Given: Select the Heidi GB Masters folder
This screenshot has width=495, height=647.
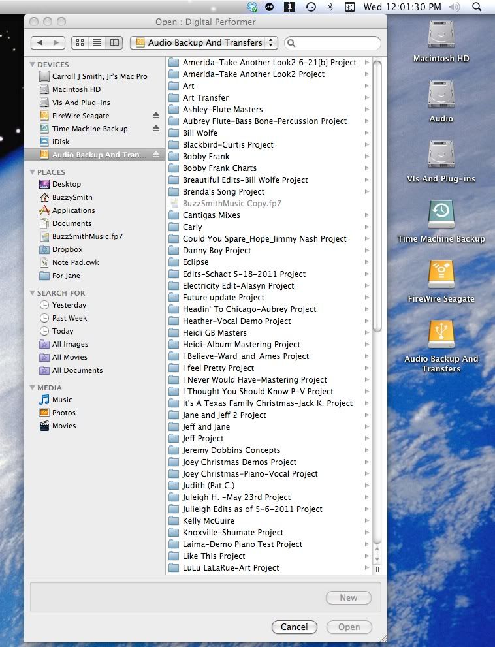Looking at the screenshot, I should click(x=269, y=332).
